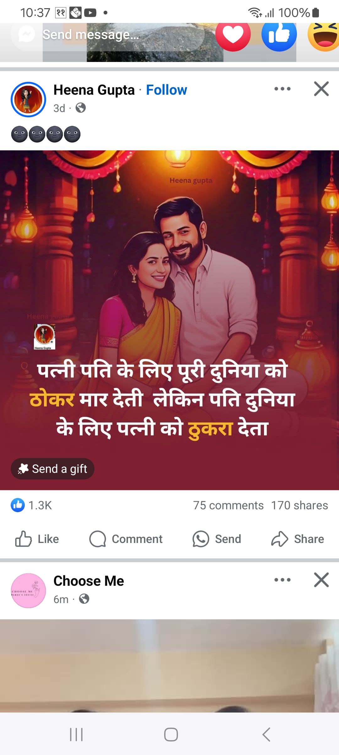Open three-dot menu on Choose Me post
This screenshot has height=755, width=339.
click(282, 580)
